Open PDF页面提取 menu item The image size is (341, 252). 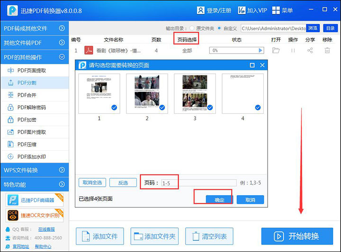click(35, 71)
